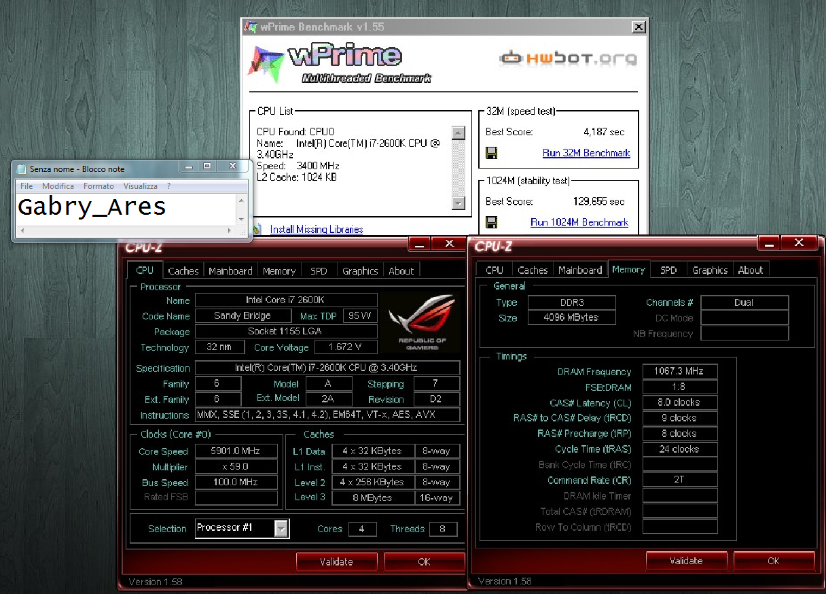Open the Processor #1 selection dropdown
The width and height of the screenshot is (826, 594).
tap(281, 528)
